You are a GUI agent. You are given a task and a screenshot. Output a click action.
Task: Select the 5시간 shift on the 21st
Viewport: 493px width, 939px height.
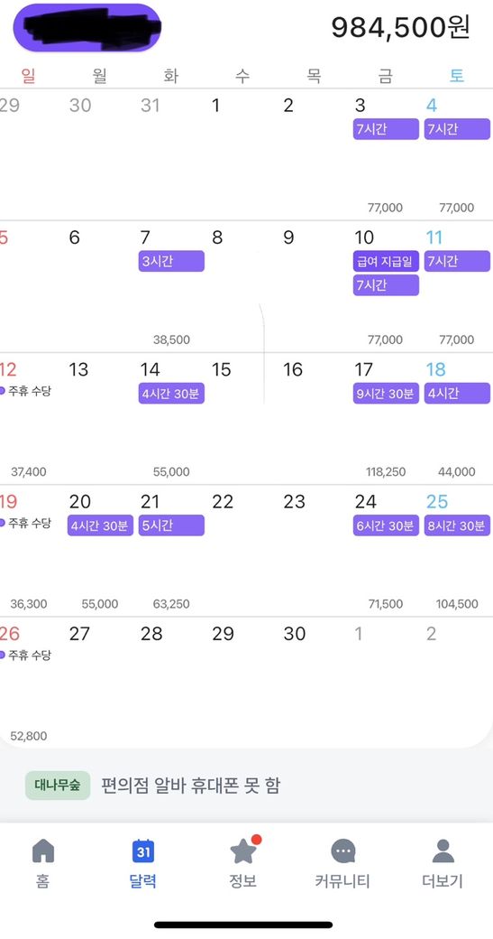171,525
